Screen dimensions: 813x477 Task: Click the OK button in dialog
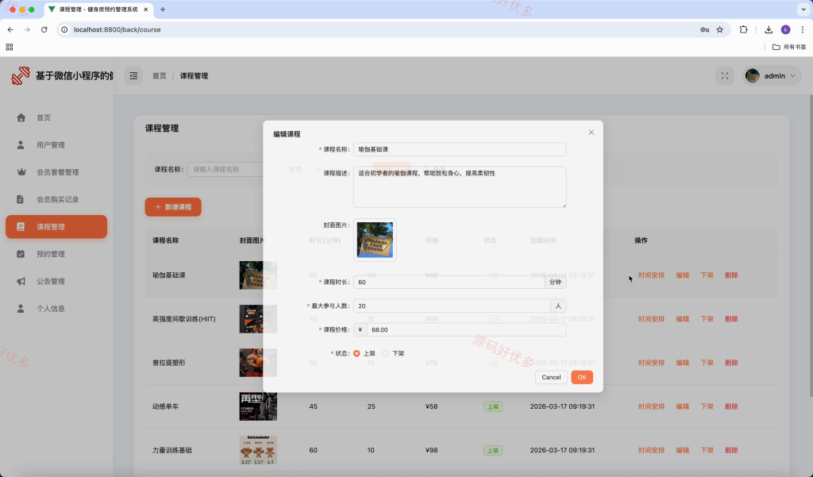[582, 377]
